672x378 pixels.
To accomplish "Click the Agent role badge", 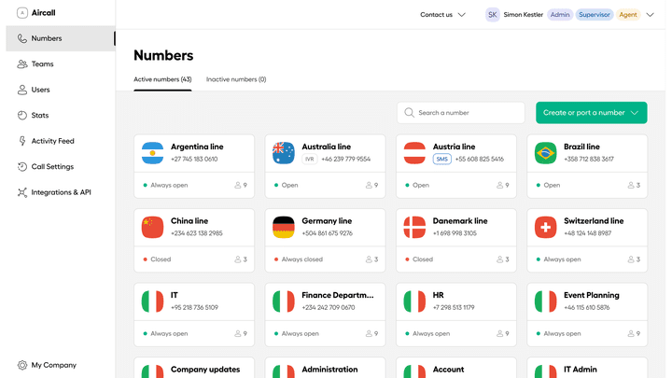I will [628, 15].
